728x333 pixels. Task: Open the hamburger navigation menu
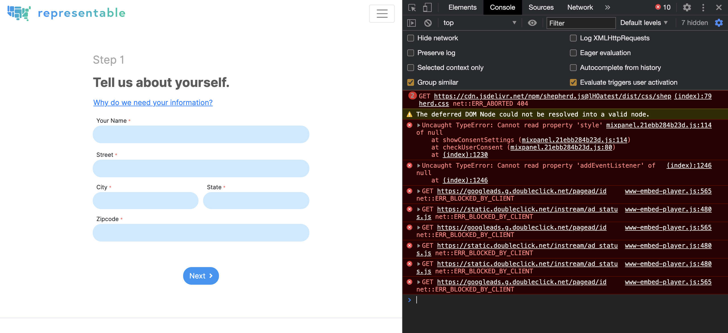click(x=382, y=14)
